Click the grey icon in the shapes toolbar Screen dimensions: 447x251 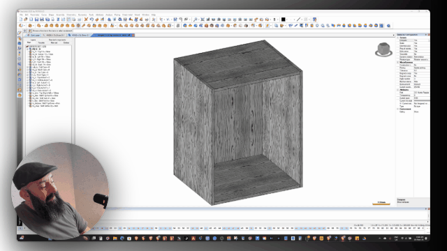tap(178, 26)
